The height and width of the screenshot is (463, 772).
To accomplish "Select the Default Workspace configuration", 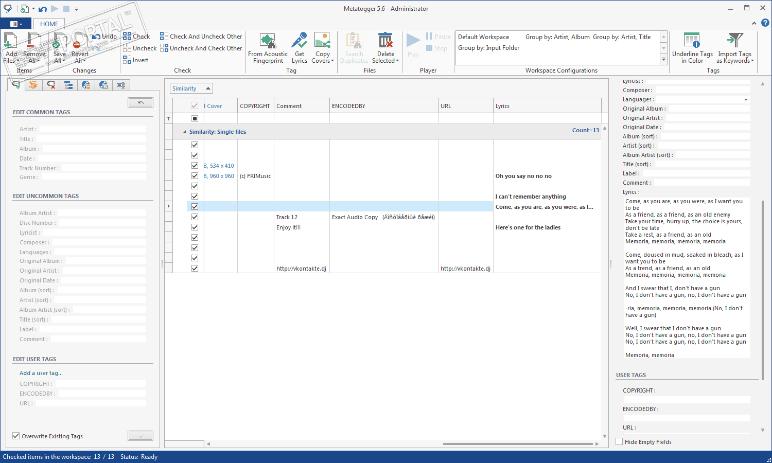I will [x=483, y=37].
